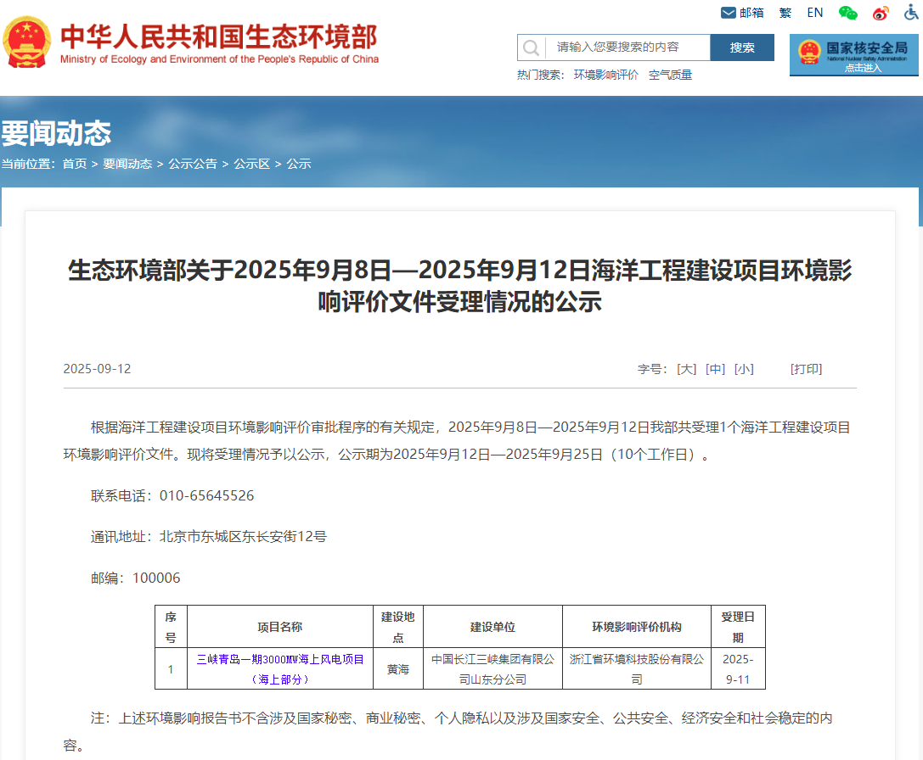Go to 首页 in breadcrumb
This screenshot has width=923, height=760.
point(75,164)
